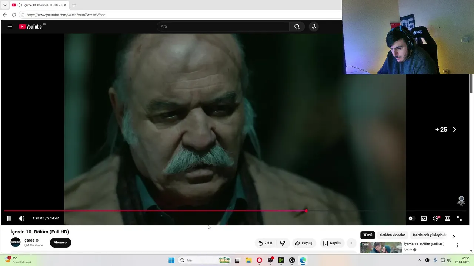The width and height of the screenshot is (474, 266).
Task: Subscribe with the 'Abone ol' button
Action: 60,243
